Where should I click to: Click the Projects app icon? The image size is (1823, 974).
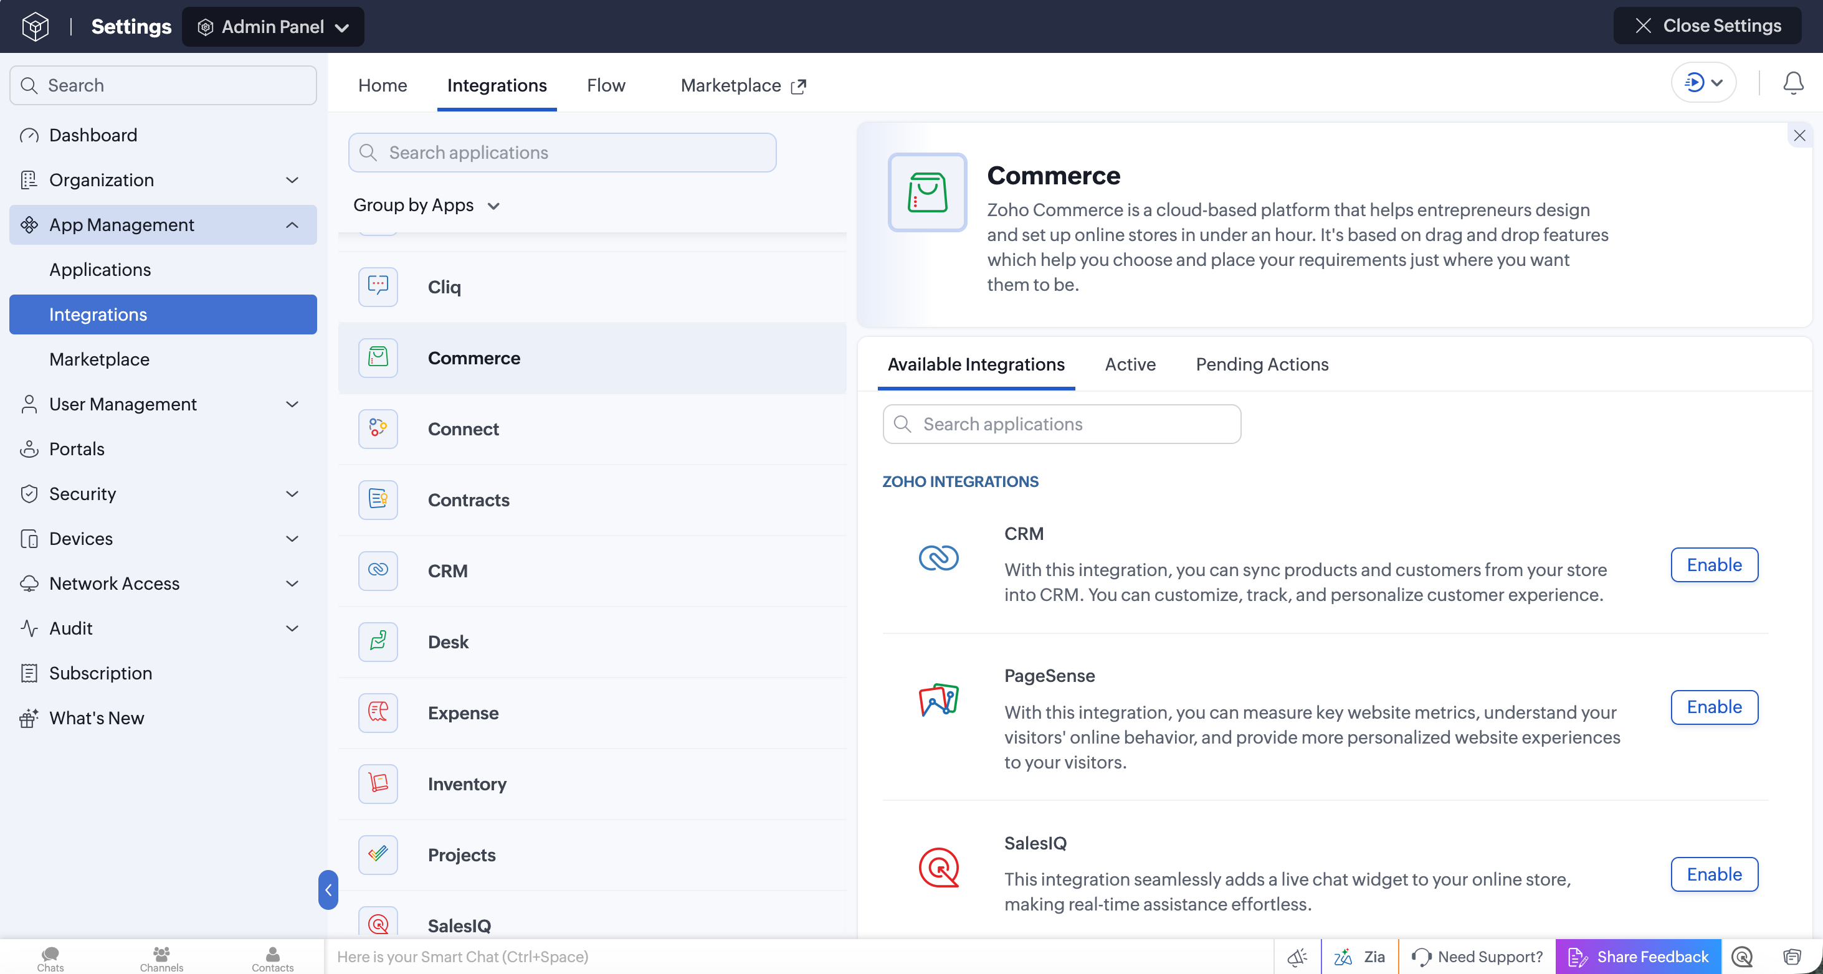(x=378, y=854)
